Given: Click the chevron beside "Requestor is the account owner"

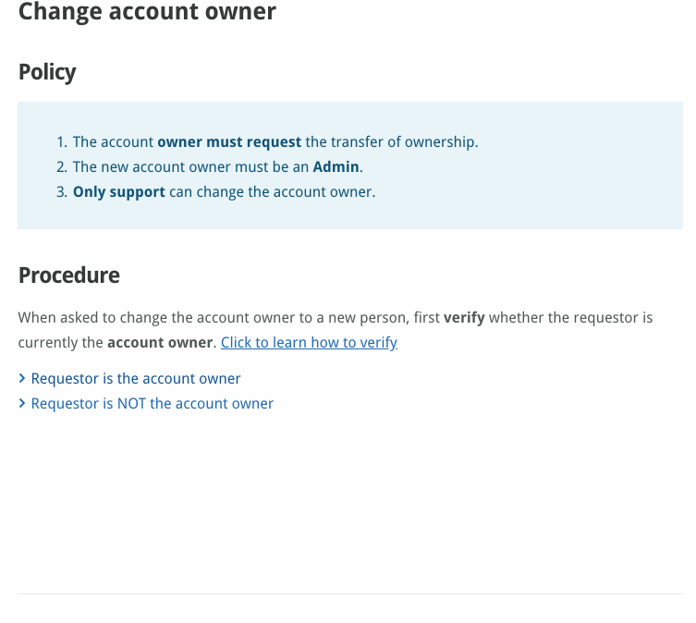Looking at the screenshot, I should 22,379.
